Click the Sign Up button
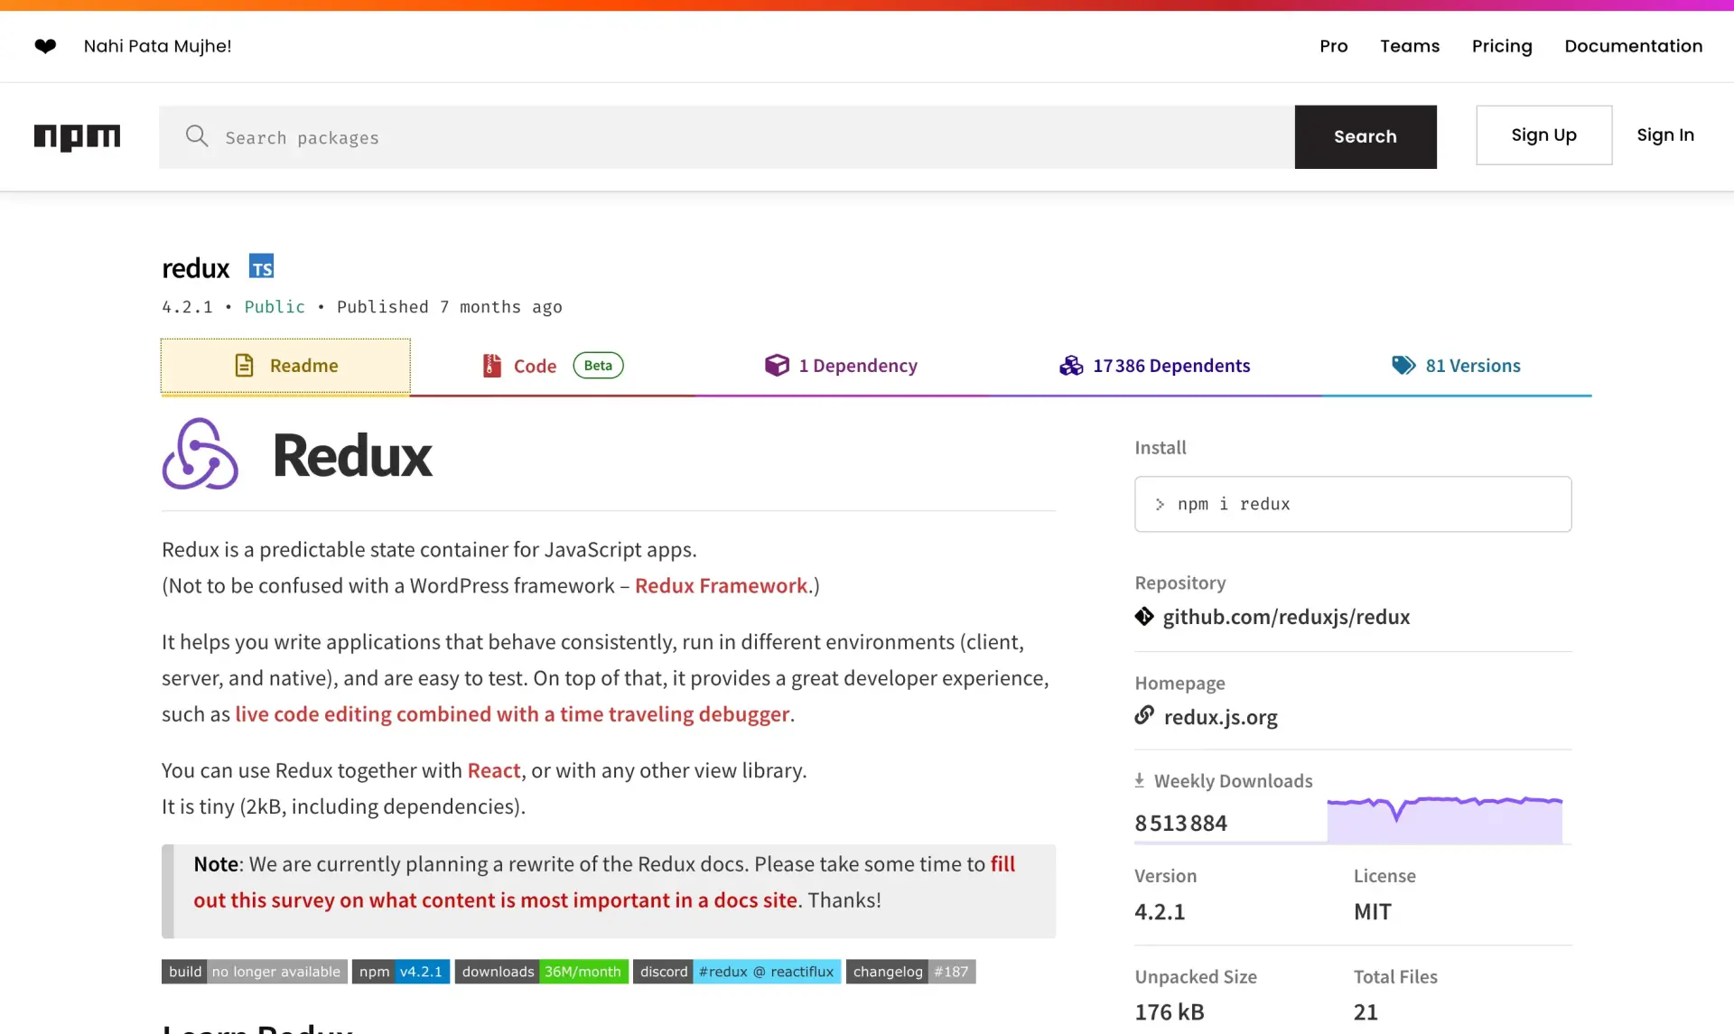1734x1034 pixels. [1543, 135]
